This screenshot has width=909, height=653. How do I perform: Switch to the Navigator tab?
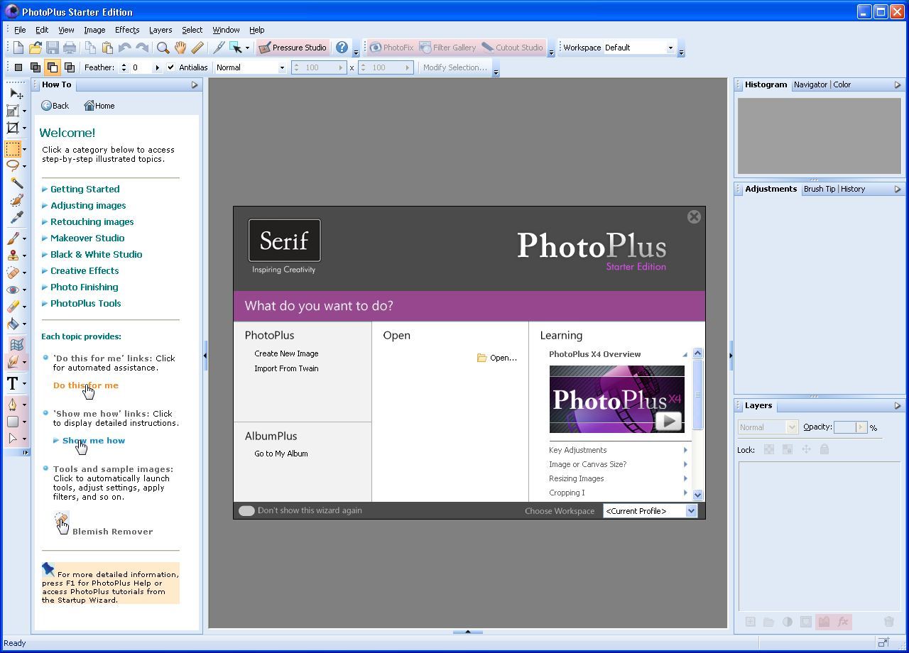point(810,84)
